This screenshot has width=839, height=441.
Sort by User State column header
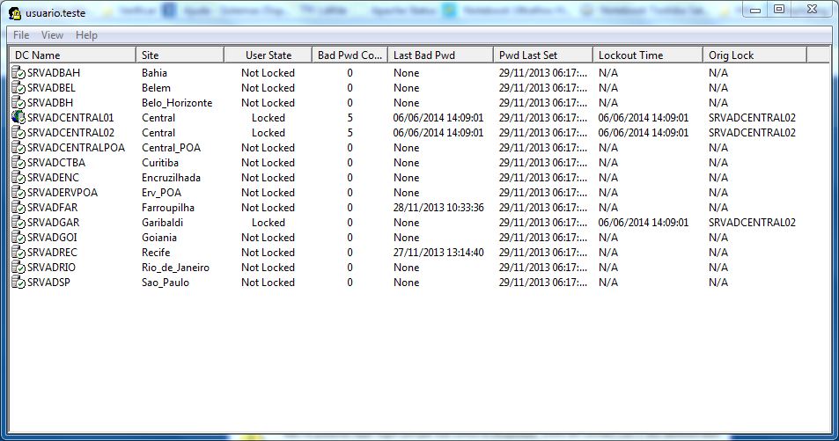pyautogui.click(x=268, y=55)
